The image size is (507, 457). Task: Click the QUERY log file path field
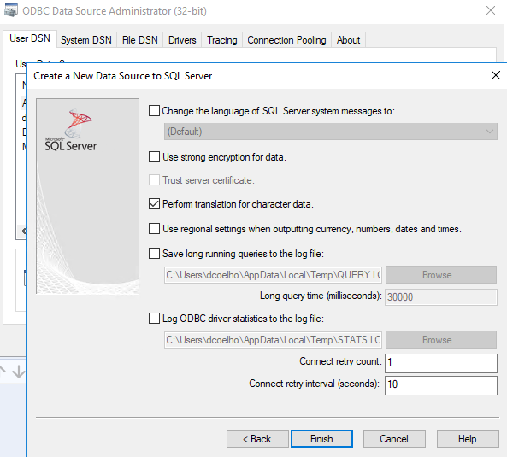[273, 275]
